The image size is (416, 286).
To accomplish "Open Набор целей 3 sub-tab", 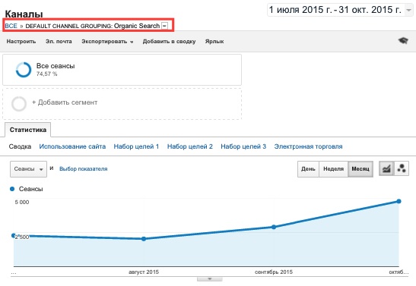I will tap(243, 146).
